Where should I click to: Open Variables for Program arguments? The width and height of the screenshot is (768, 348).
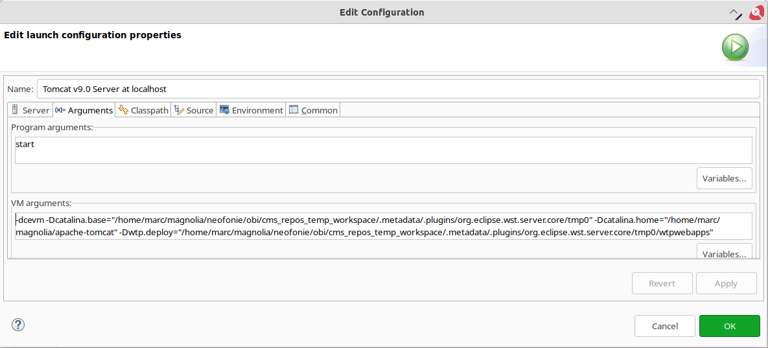tap(725, 178)
